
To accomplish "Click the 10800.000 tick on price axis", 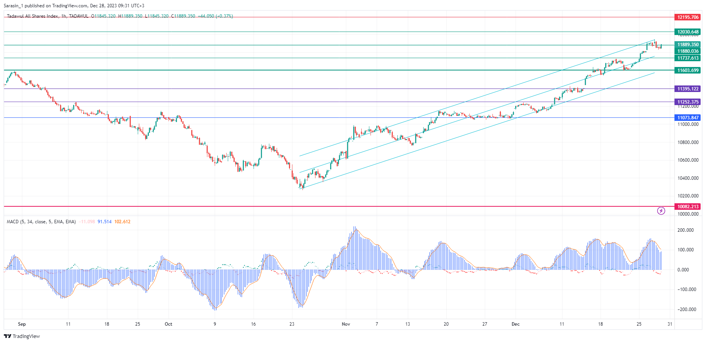I will [688, 142].
